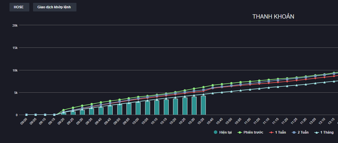Click the triangle marker beside 1 Tháng
This screenshot has width=338, height=143.
(x=316, y=132)
